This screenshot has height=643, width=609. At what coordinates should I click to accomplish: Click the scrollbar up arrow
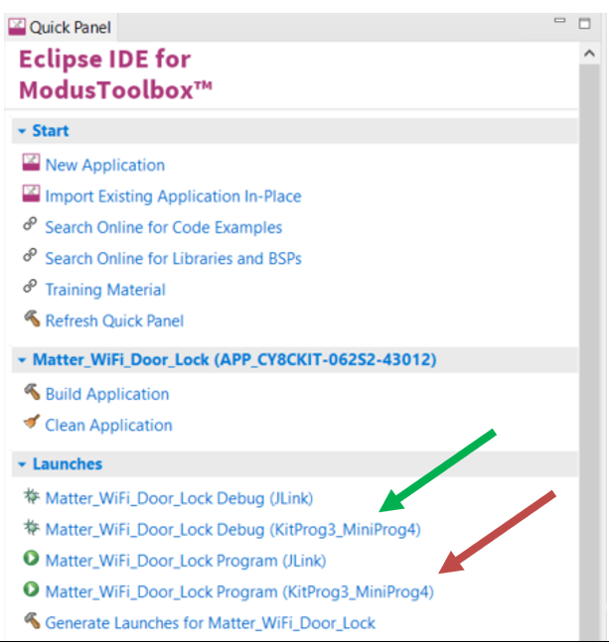point(589,54)
